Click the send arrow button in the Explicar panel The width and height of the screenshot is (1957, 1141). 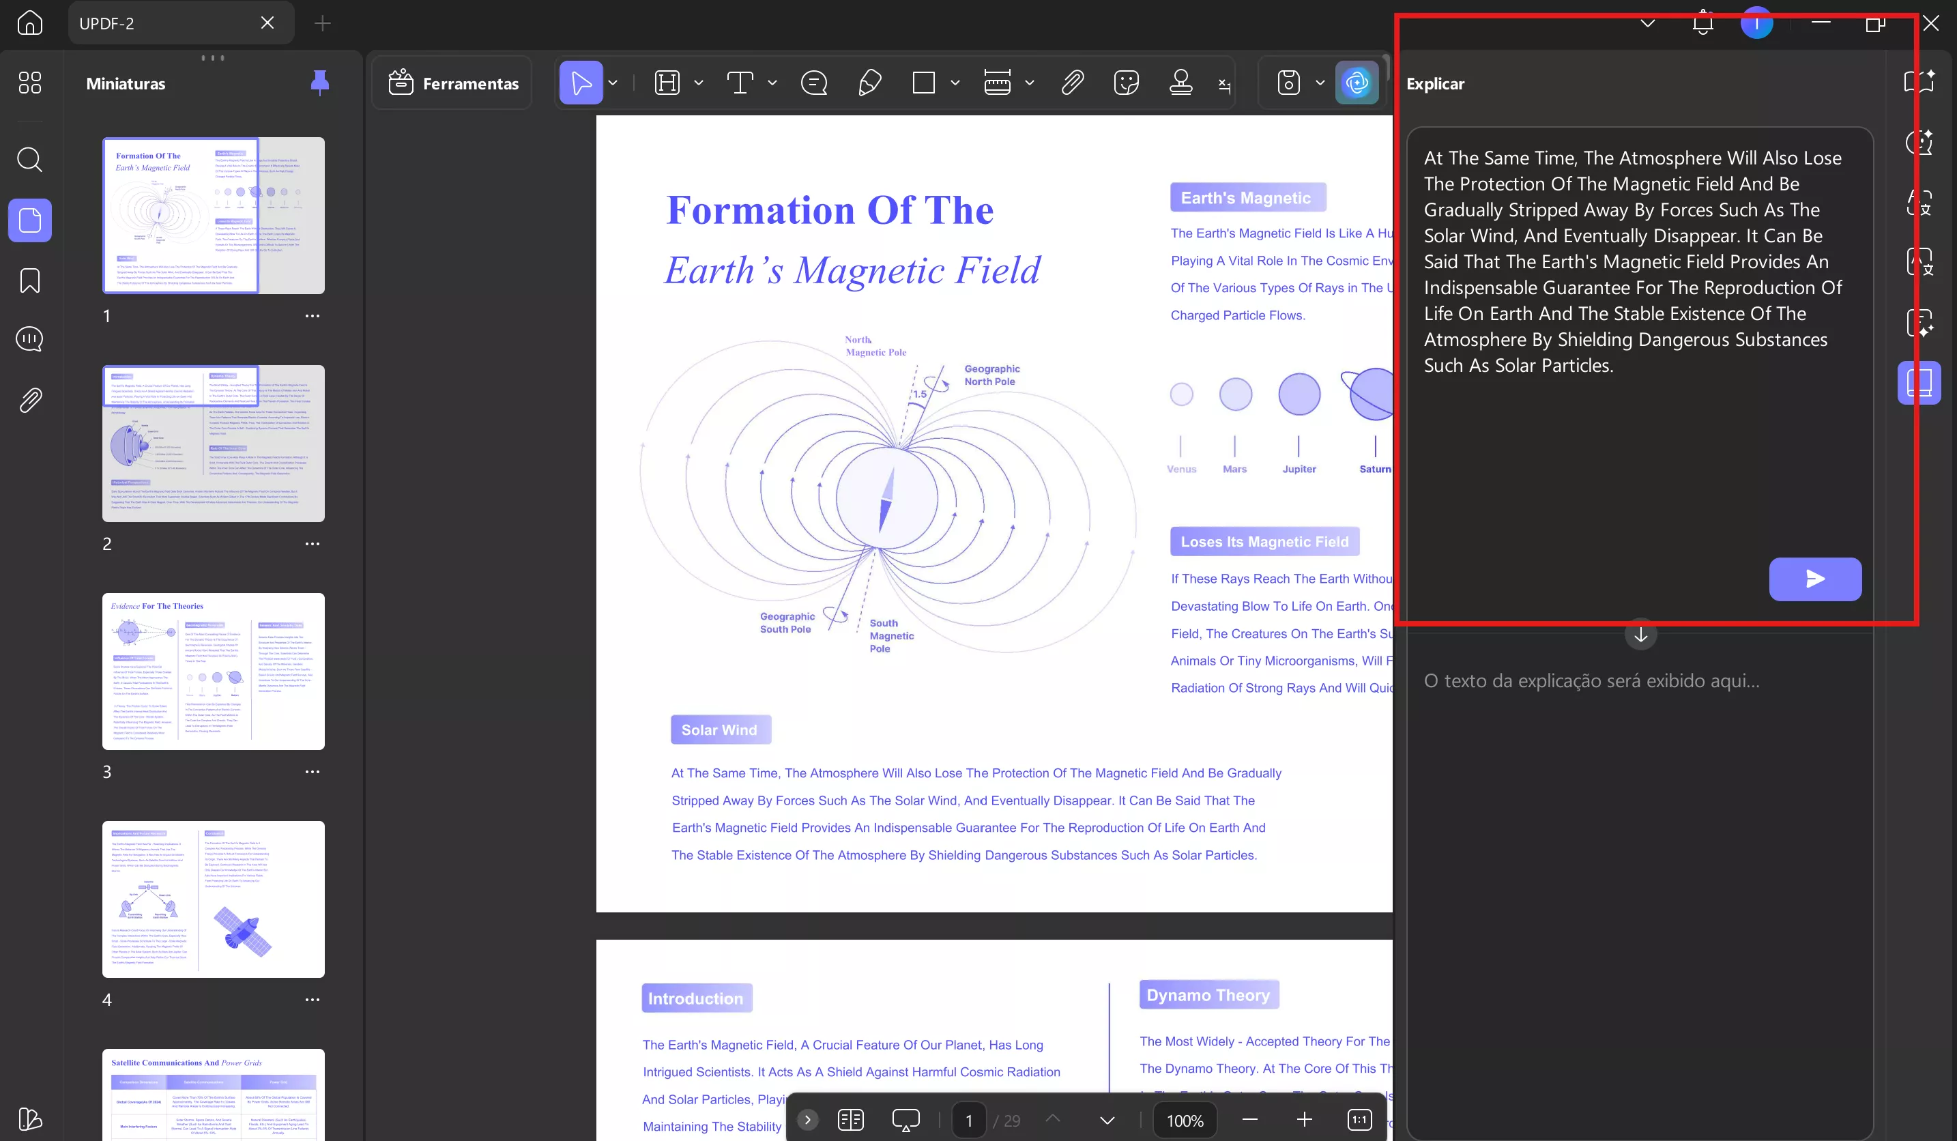(1814, 579)
